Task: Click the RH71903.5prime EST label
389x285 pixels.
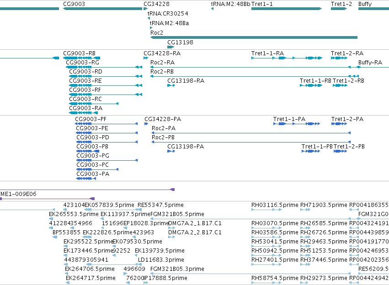Action: click(324, 205)
